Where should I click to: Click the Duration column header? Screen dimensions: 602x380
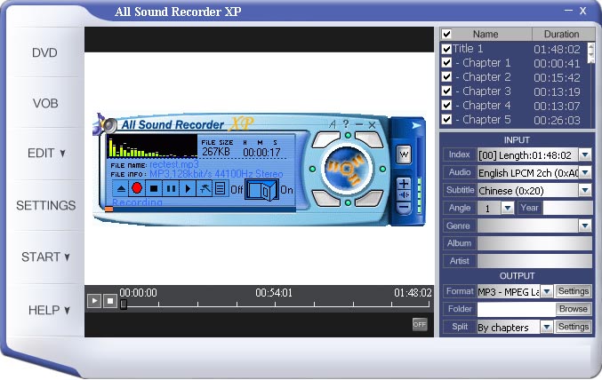coord(561,34)
